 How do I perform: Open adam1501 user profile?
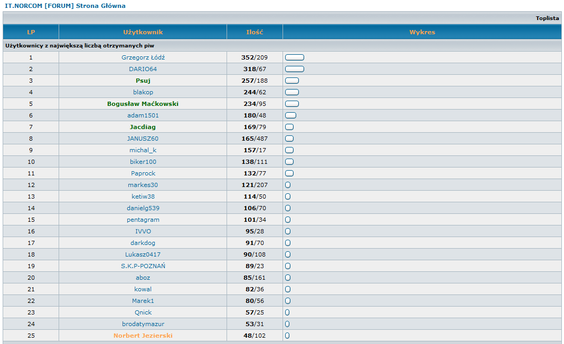143,115
